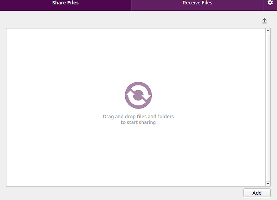277x200 pixels.
Task: Click the vertical scrollbar track
Action: 268,107
